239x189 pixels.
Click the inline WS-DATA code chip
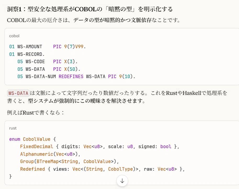(18, 93)
